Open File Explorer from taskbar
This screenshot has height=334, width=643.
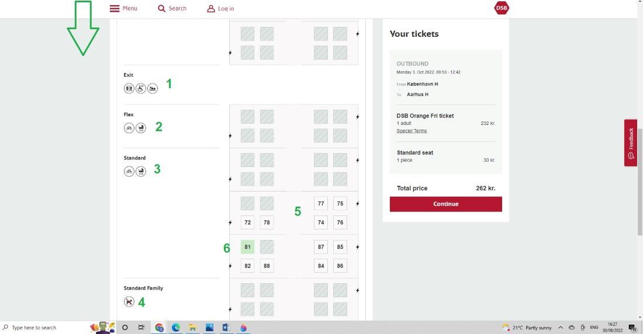coord(193,328)
